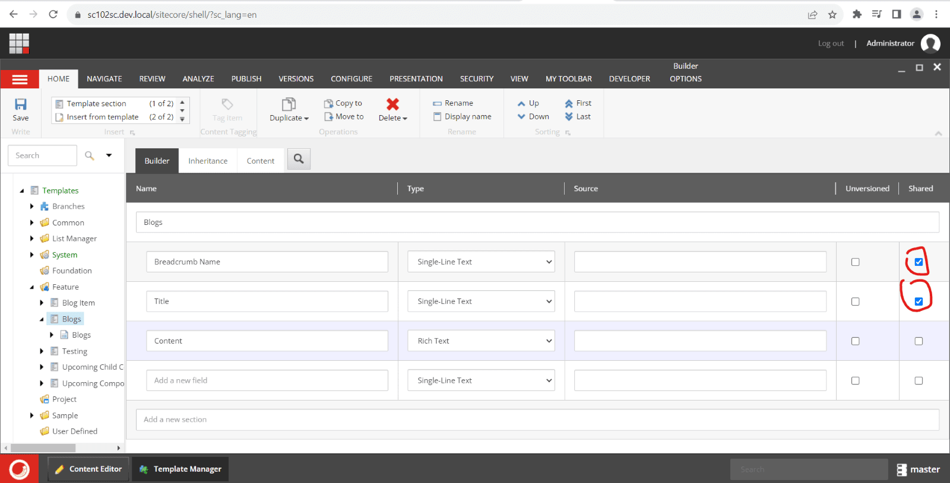The image size is (950, 483).
Task: Click the Add a new field input
Action: click(x=267, y=380)
